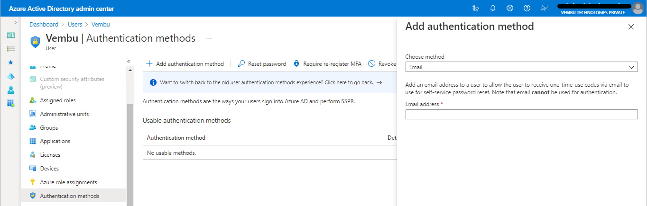Click Reset password toolbar button
Screen dimensions: 647x206
click(262, 63)
